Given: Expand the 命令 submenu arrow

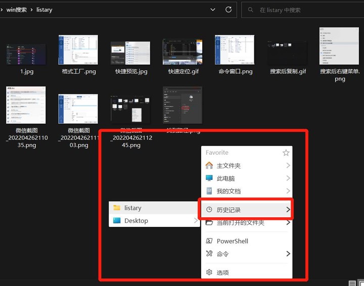Looking at the screenshot, I should (288, 254).
